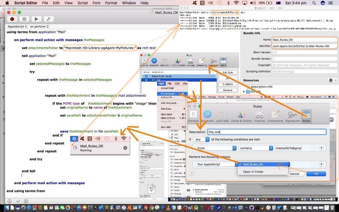This screenshot has width=339, height=212.
Task: Open the help question-mark button in Rules dialog
Action: [x=192, y=174]
